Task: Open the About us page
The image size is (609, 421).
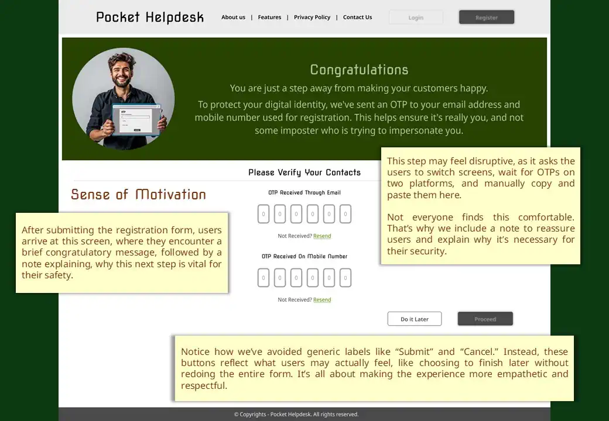Action: (x=233, y=17)
